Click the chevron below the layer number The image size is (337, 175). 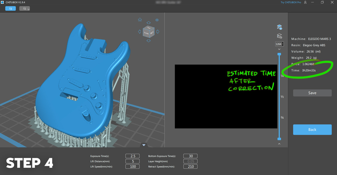(279, 49)
